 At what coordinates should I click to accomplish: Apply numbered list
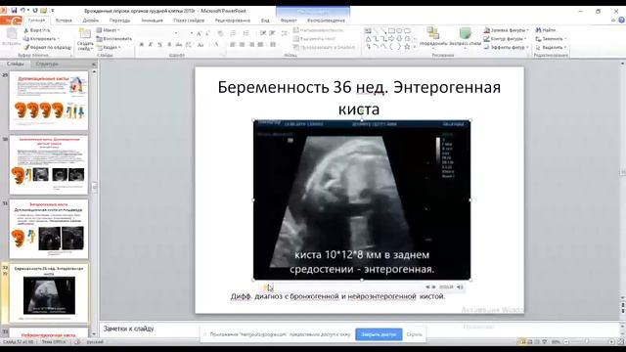(x=247, y=33)
